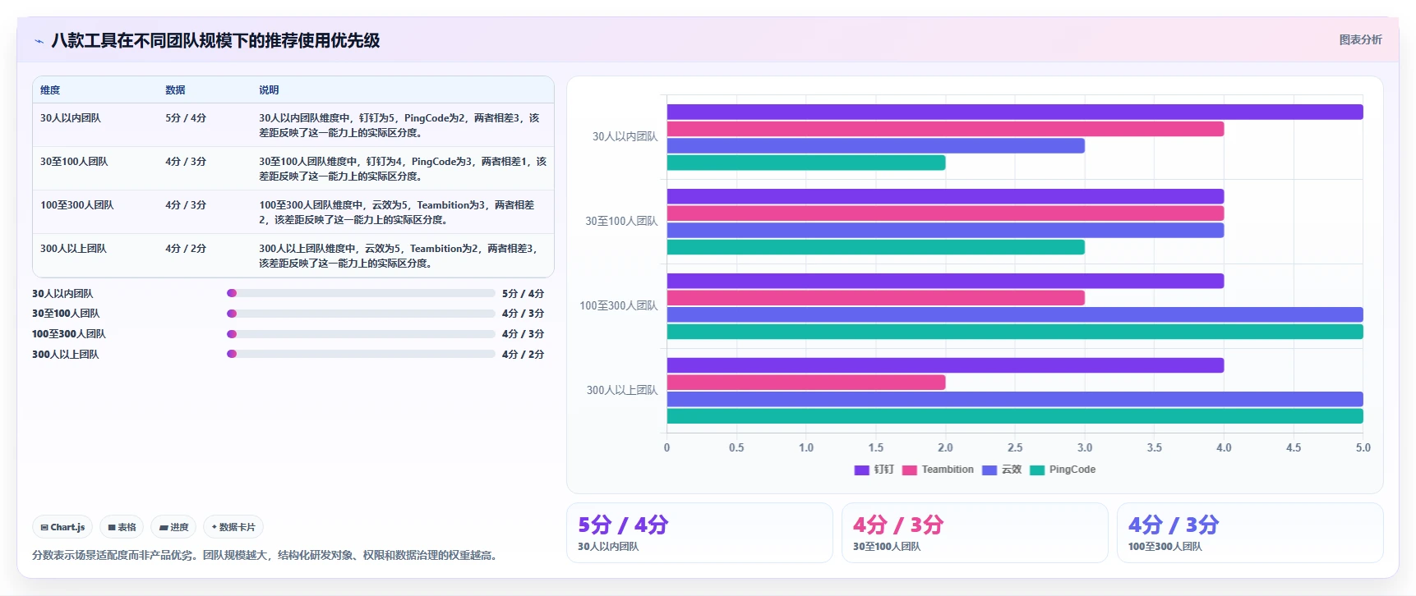Toggle the PingCode legend label
The width and height of the screenshot is (1416, 596).
(x=1072, y=470)
